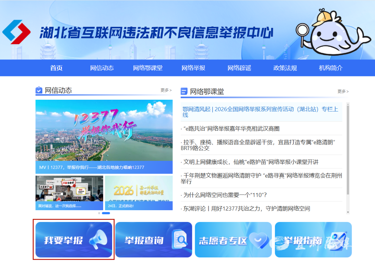The width and height of the screenshot is (375, 263).
Task: Open 机构简介 in the navigation bar
Action: click(331, 68)
